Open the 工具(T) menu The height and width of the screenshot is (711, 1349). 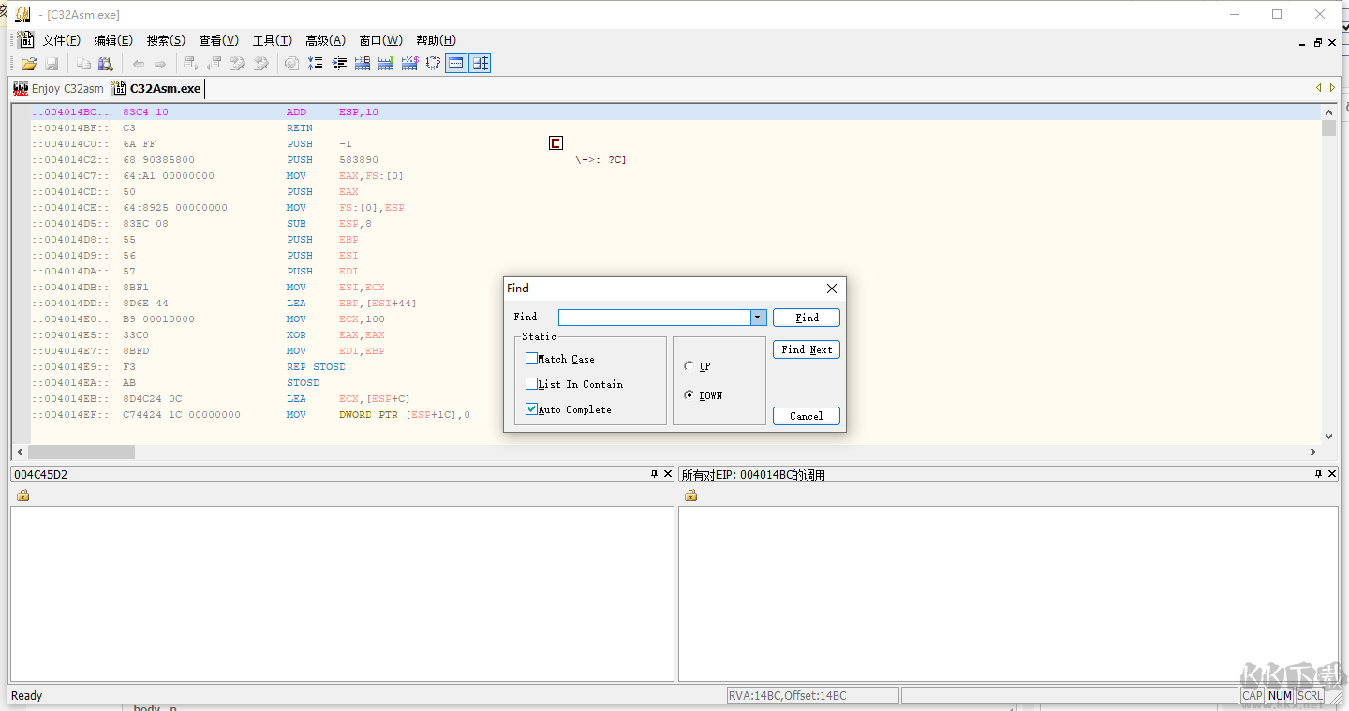[x=272, y=40]
